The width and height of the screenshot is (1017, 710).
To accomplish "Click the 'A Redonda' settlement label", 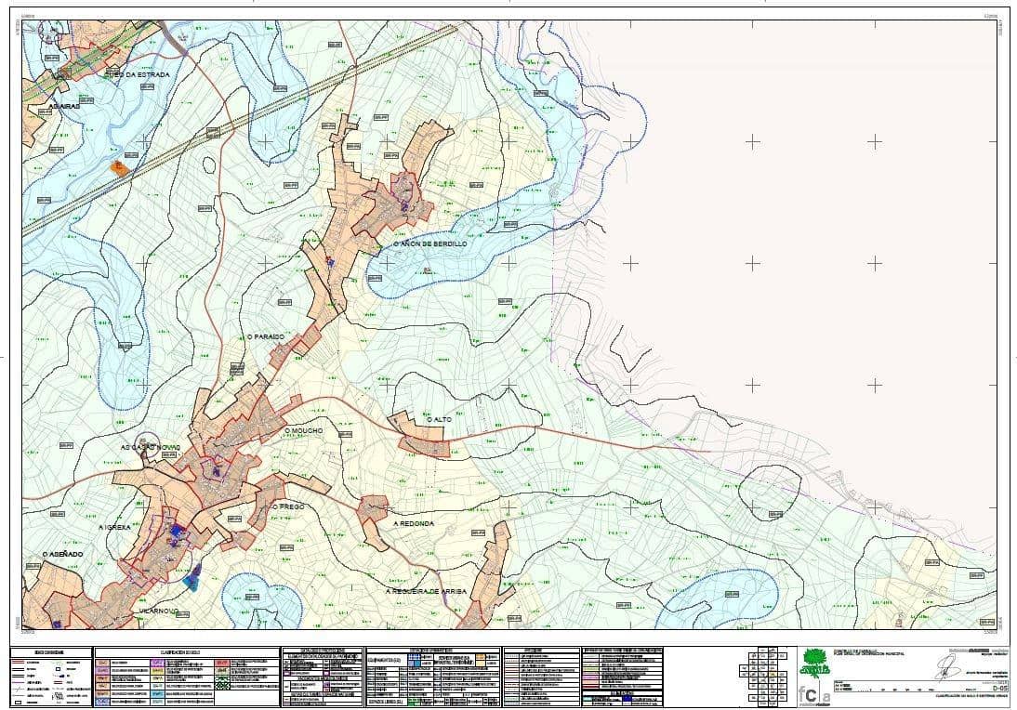I will [414, 523].
